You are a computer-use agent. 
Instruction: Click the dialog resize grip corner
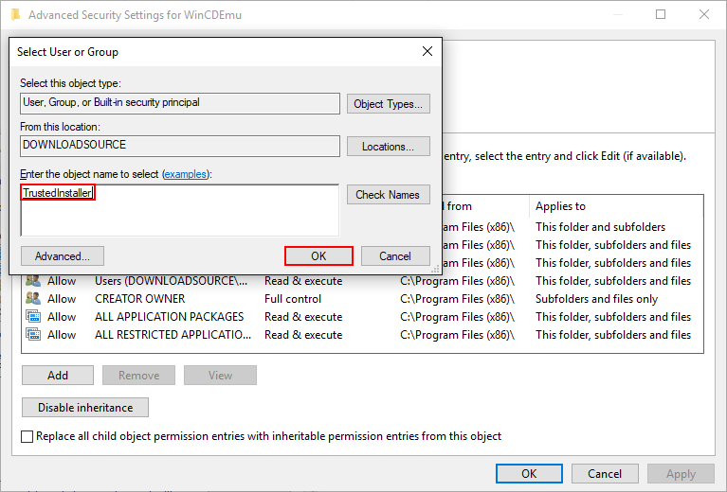pos(435,270)
